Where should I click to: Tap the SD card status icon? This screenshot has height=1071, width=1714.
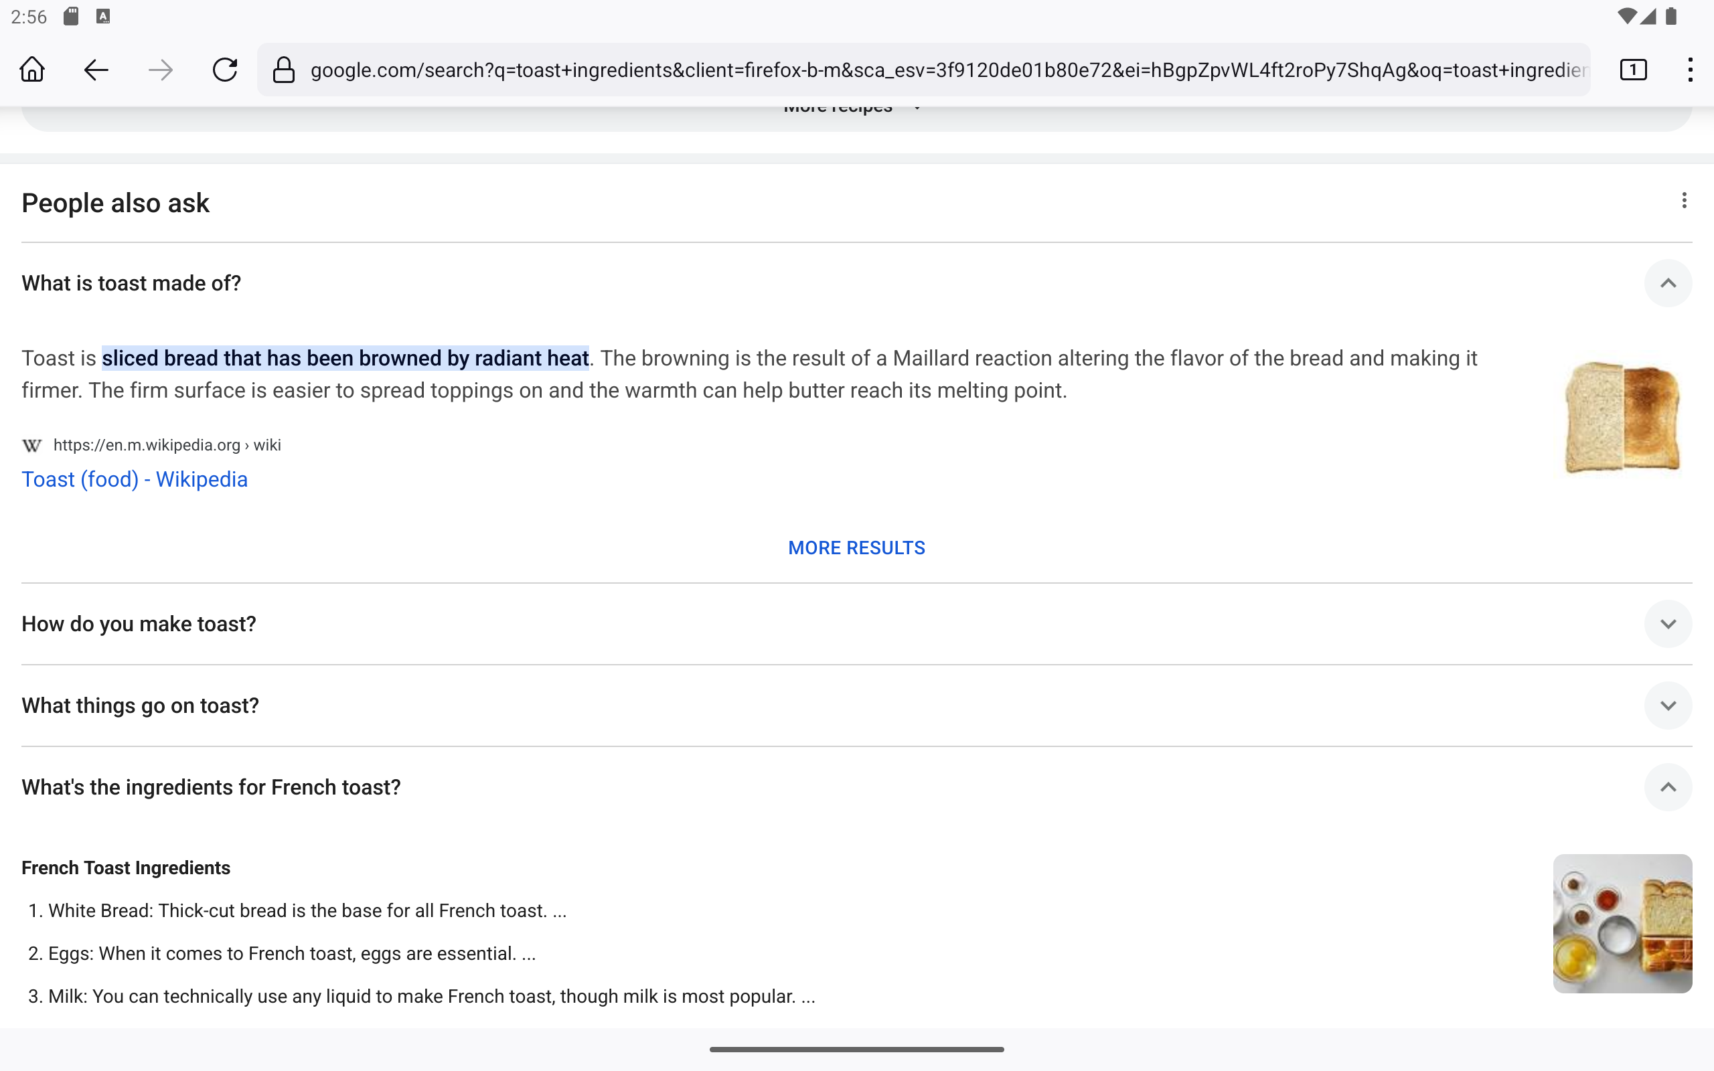pyautogui.click(x=71, y=16)
